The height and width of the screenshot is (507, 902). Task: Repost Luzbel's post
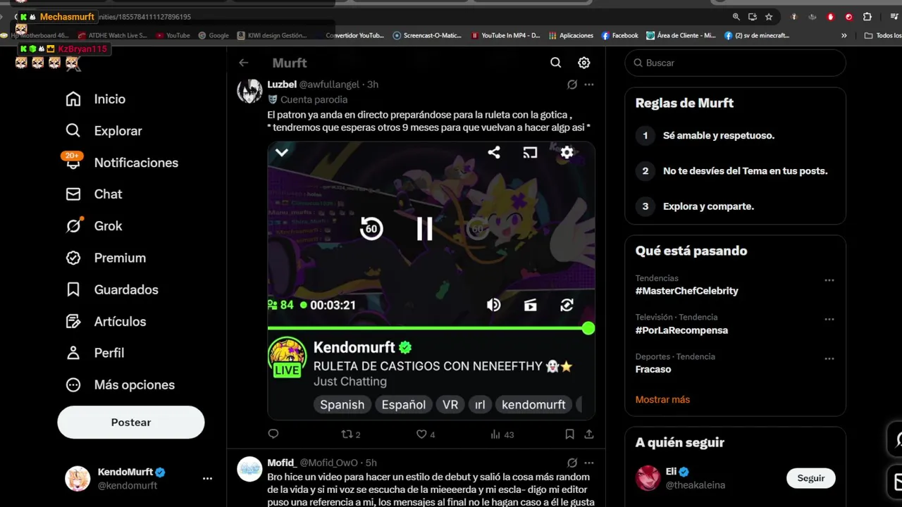[351, 434]
